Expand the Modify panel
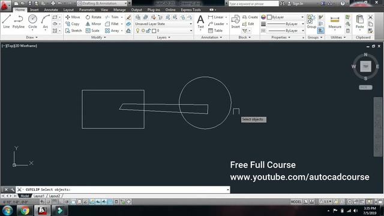The width and height of the screenshot is (384, 216). [98, 37]
